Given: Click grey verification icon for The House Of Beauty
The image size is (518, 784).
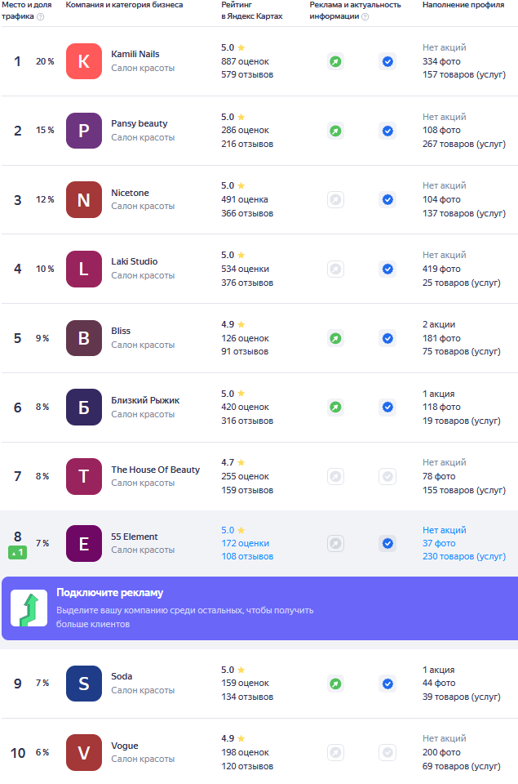Looking at the screenshot, I should 387,476.
